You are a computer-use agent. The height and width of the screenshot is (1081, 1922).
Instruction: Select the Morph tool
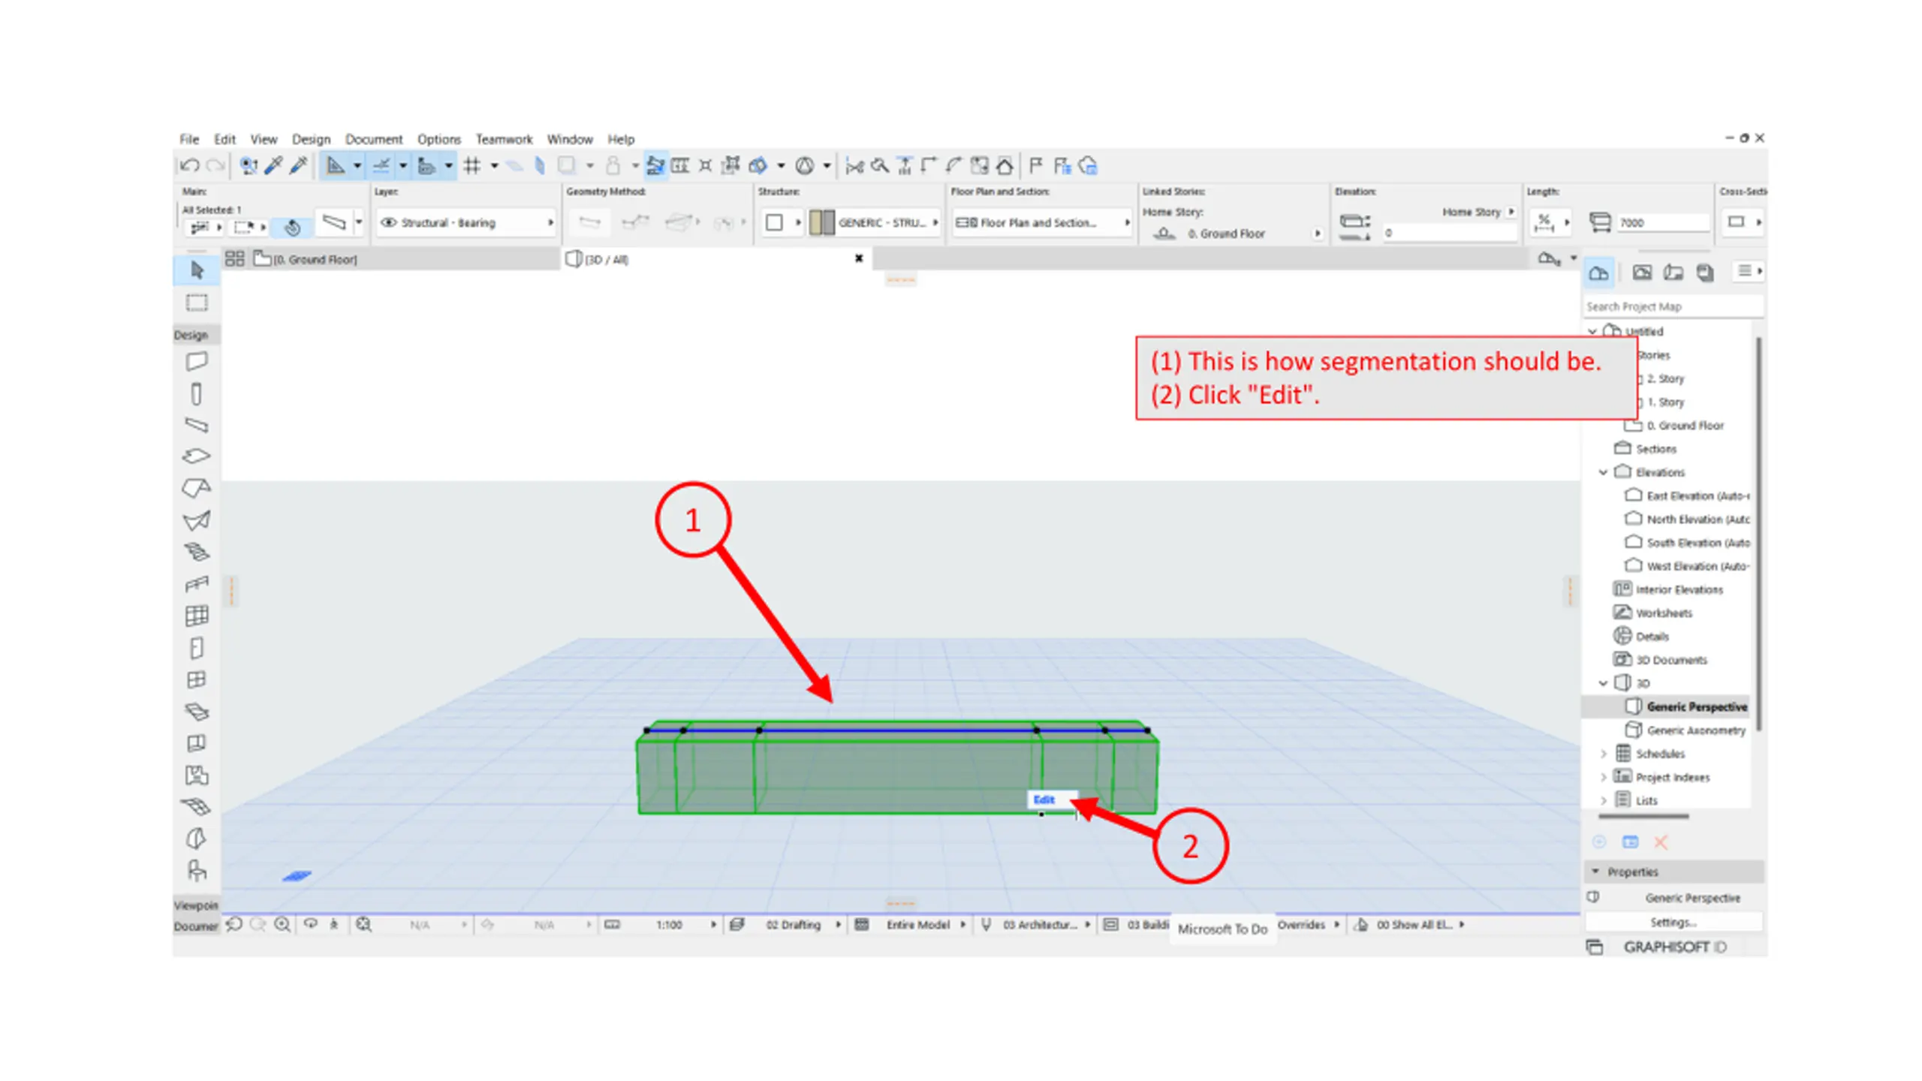[x=196, y=838]
